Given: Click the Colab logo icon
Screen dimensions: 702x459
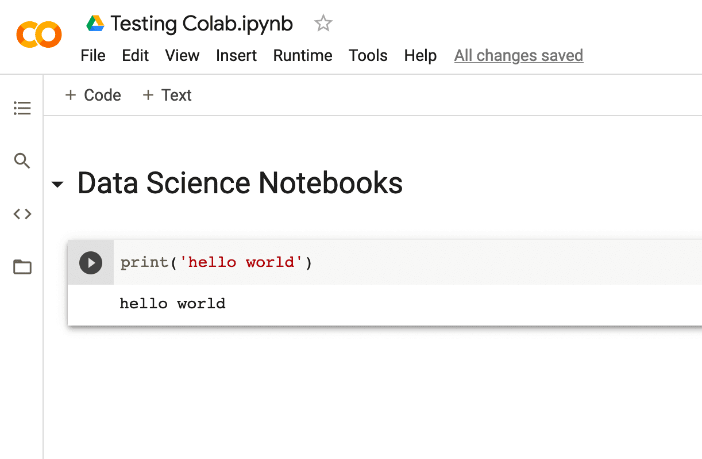Looking at the screenshot, I should click(x=38, y=34).
